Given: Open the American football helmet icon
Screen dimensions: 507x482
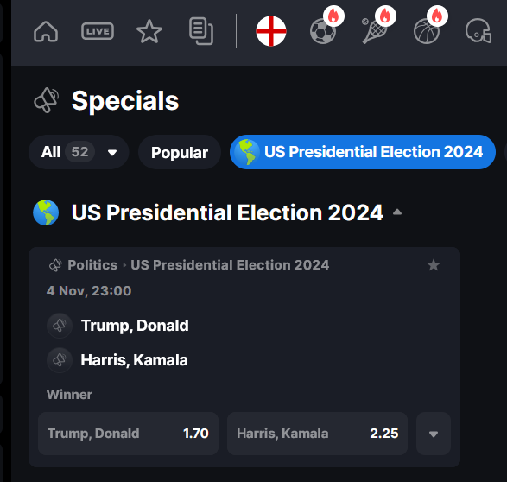Looking at the screenshot, I should (478, 31).
